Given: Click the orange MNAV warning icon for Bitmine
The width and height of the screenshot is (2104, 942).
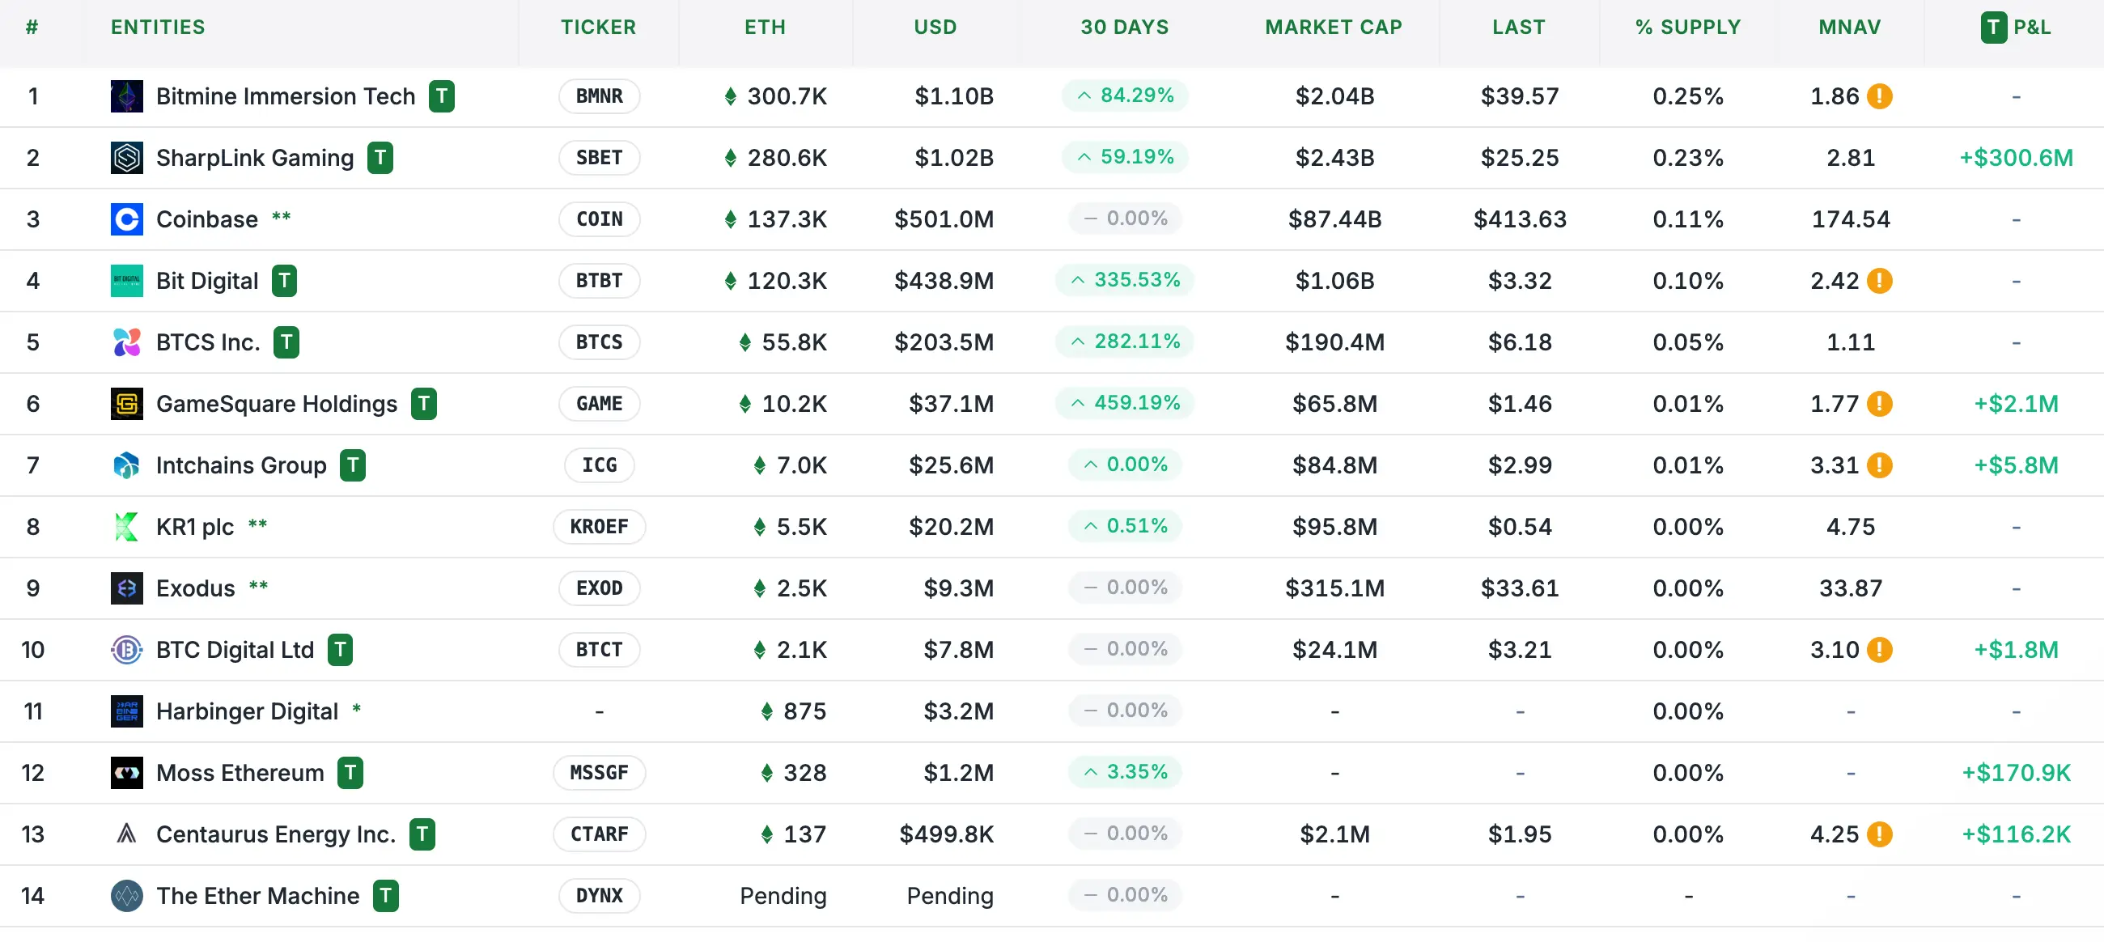Looking at the screenshot, I should pos(1879,96).
